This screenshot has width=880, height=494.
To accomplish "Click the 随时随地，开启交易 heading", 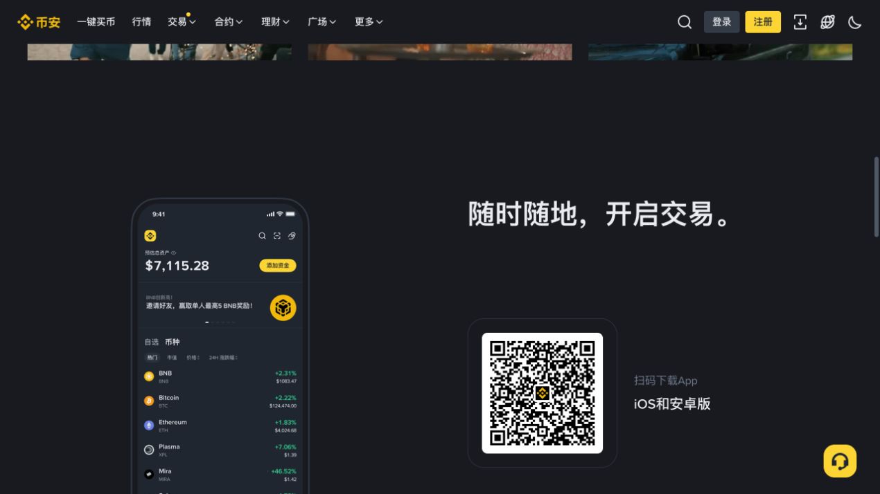I will [x=600, y=214].
